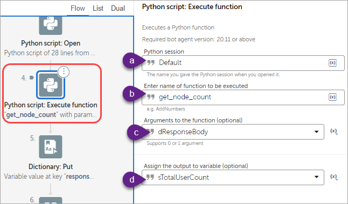Select the Dictionary: Put action icon
The height and width of the screenshot is (204, 348).
[x=51, y=147]
